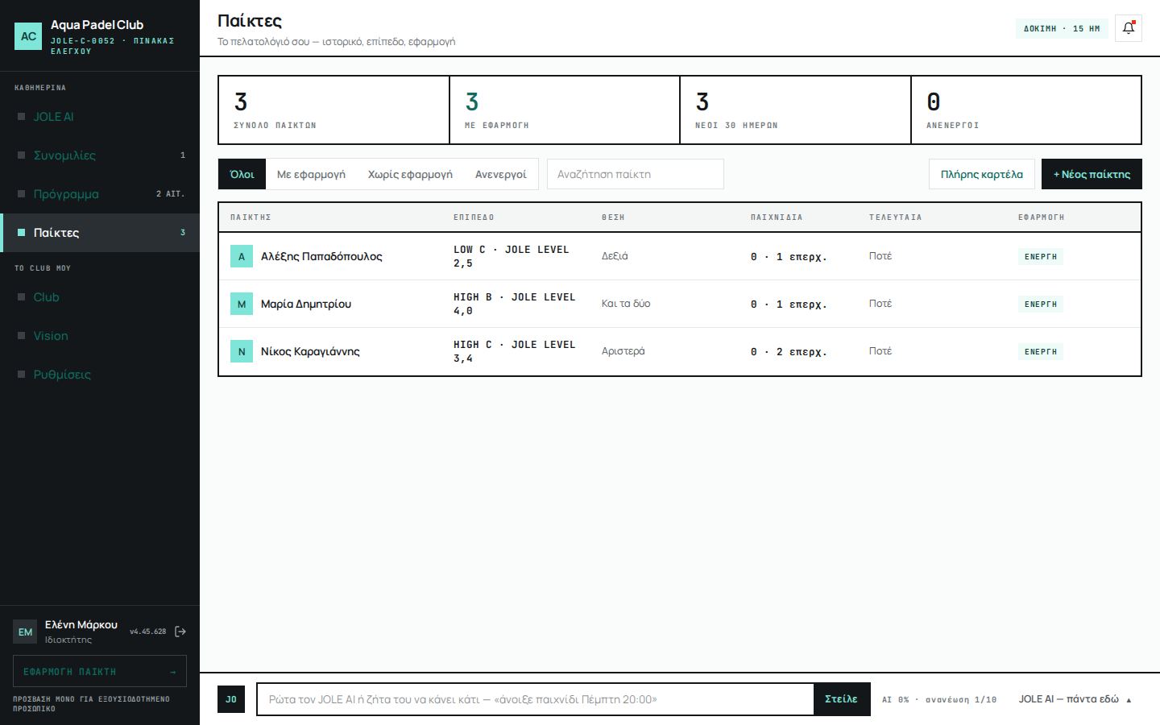
Task: Click the AC club logo badge
Action: pyautogui.click(x=28, y=36)
